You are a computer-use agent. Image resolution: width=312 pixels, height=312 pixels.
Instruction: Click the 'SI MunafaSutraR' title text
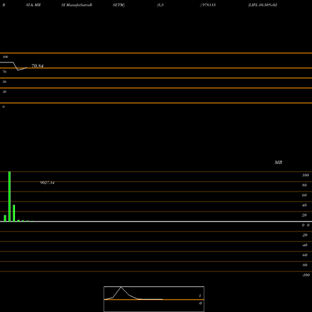[x=77, y=5]
